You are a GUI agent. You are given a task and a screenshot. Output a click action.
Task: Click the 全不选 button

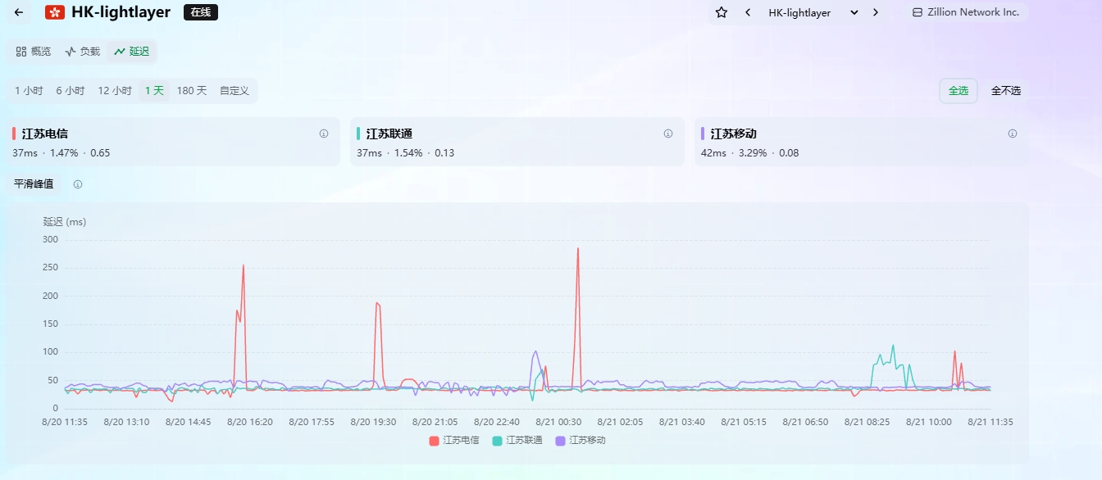[x=1006, y=91]
